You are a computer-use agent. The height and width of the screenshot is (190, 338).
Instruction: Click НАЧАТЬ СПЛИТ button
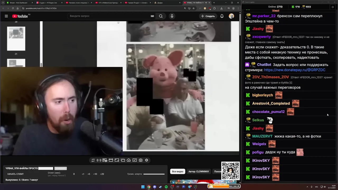tap(16, 174)
